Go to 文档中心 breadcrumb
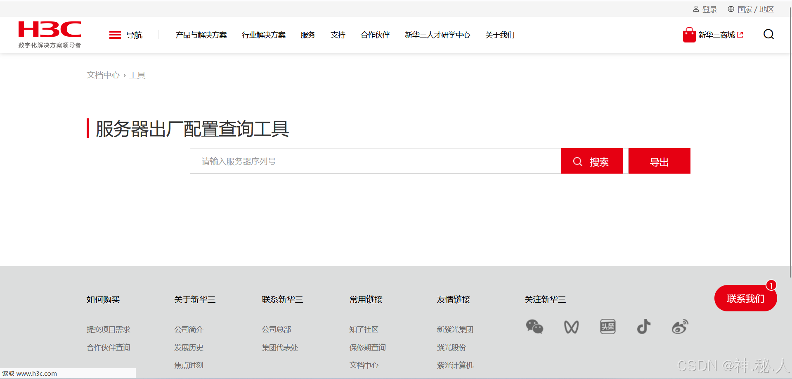Image resolution: width=792 pixels, height=379 pixels. (103, 75)
